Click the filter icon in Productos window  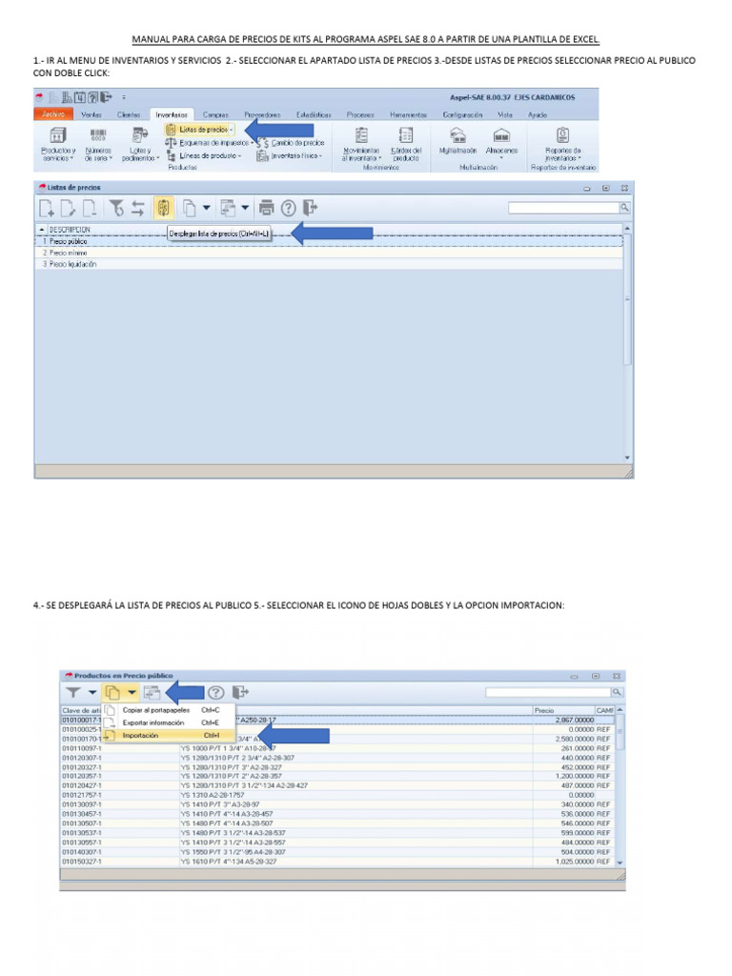(x=73, y=692)
